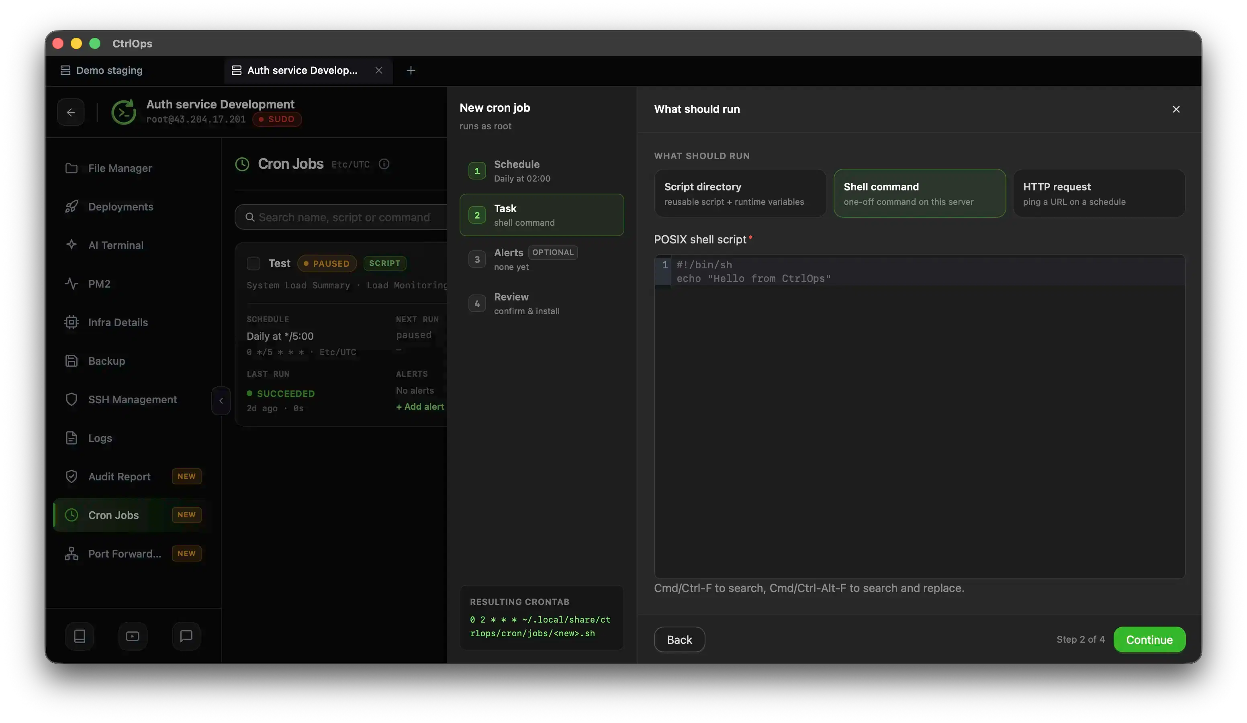Click the NEW badge next to Port Forwarding
The image size is (1247, 723).
click(x=186, y=553)
